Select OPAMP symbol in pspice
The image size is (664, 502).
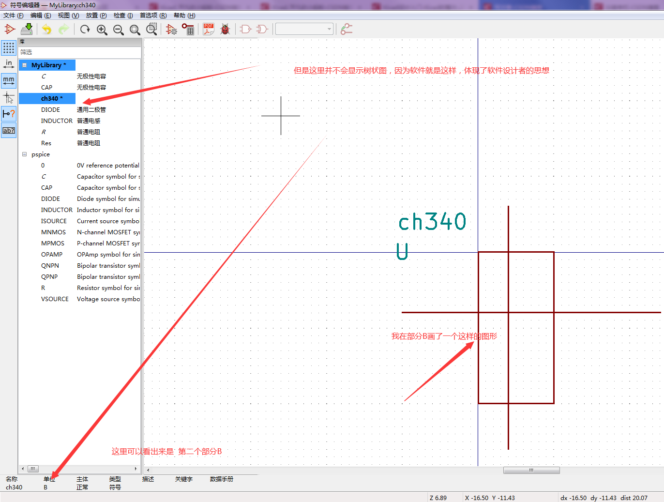pos(80,254)
